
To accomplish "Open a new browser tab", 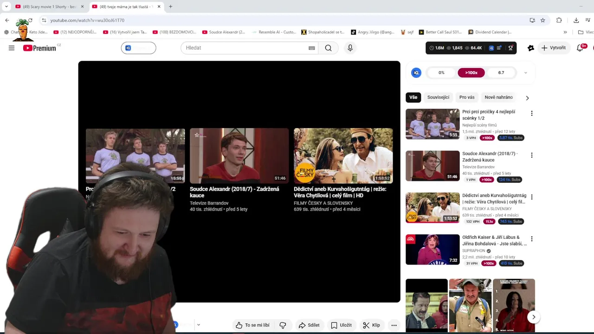I will [x=170, y=6].
